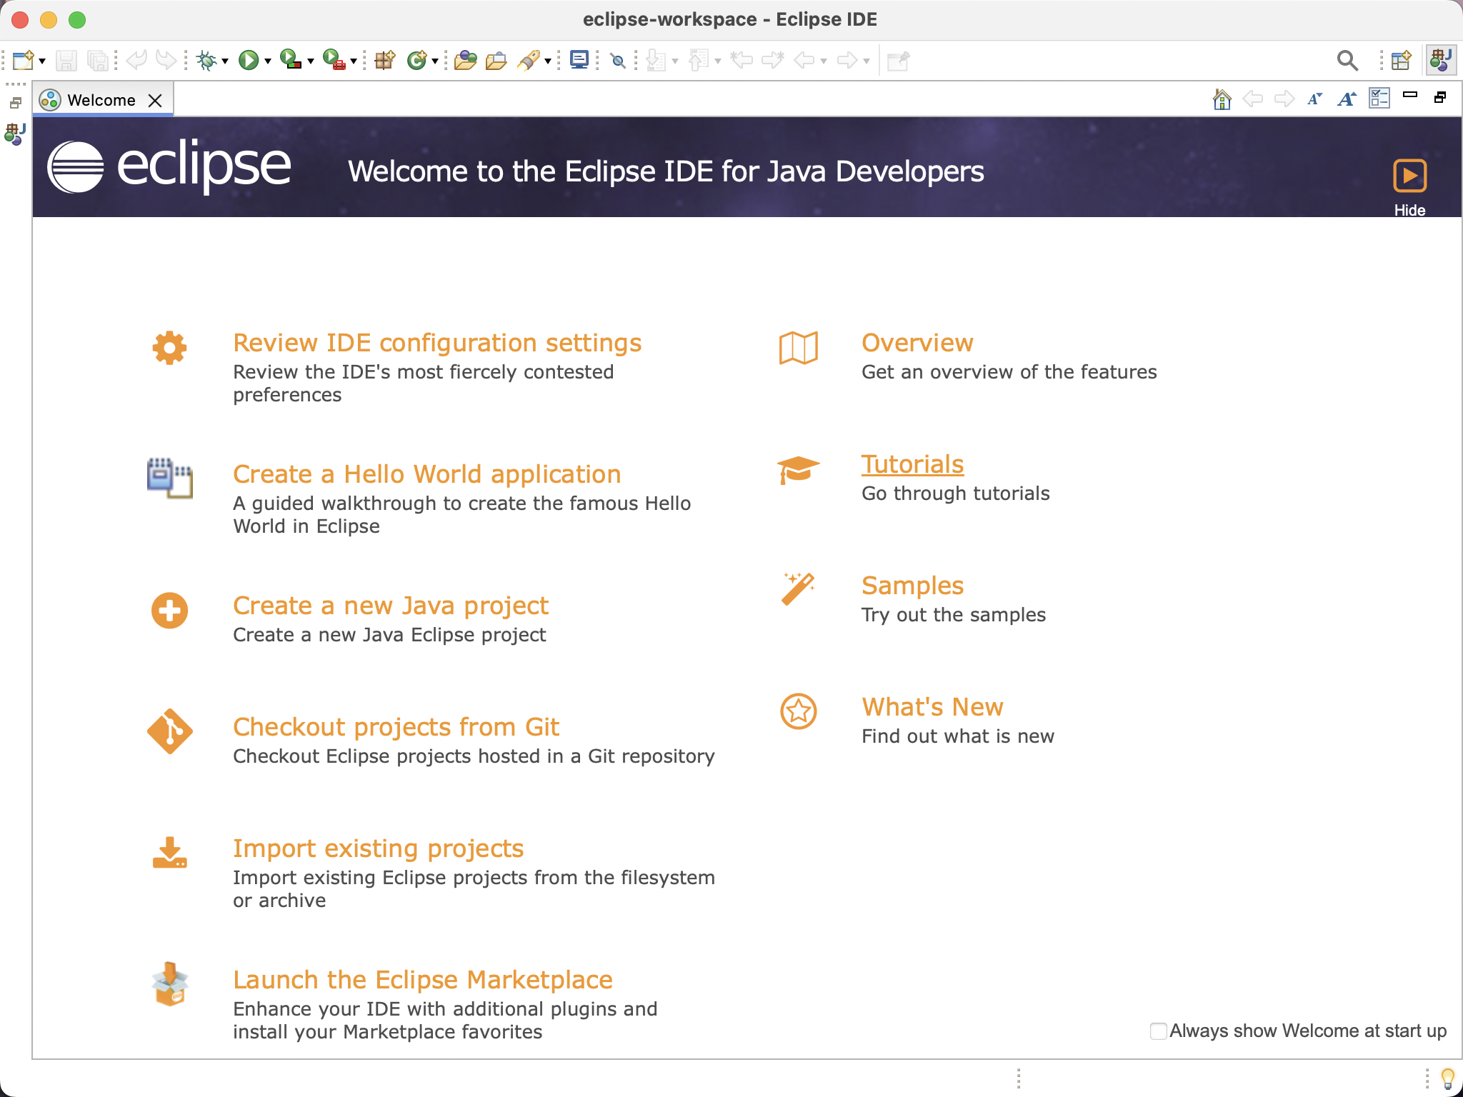Click the Search flashlight toolbar icon
Image resolution: width=1463 pixels, height=1097 pixels.
click(529, 61)
